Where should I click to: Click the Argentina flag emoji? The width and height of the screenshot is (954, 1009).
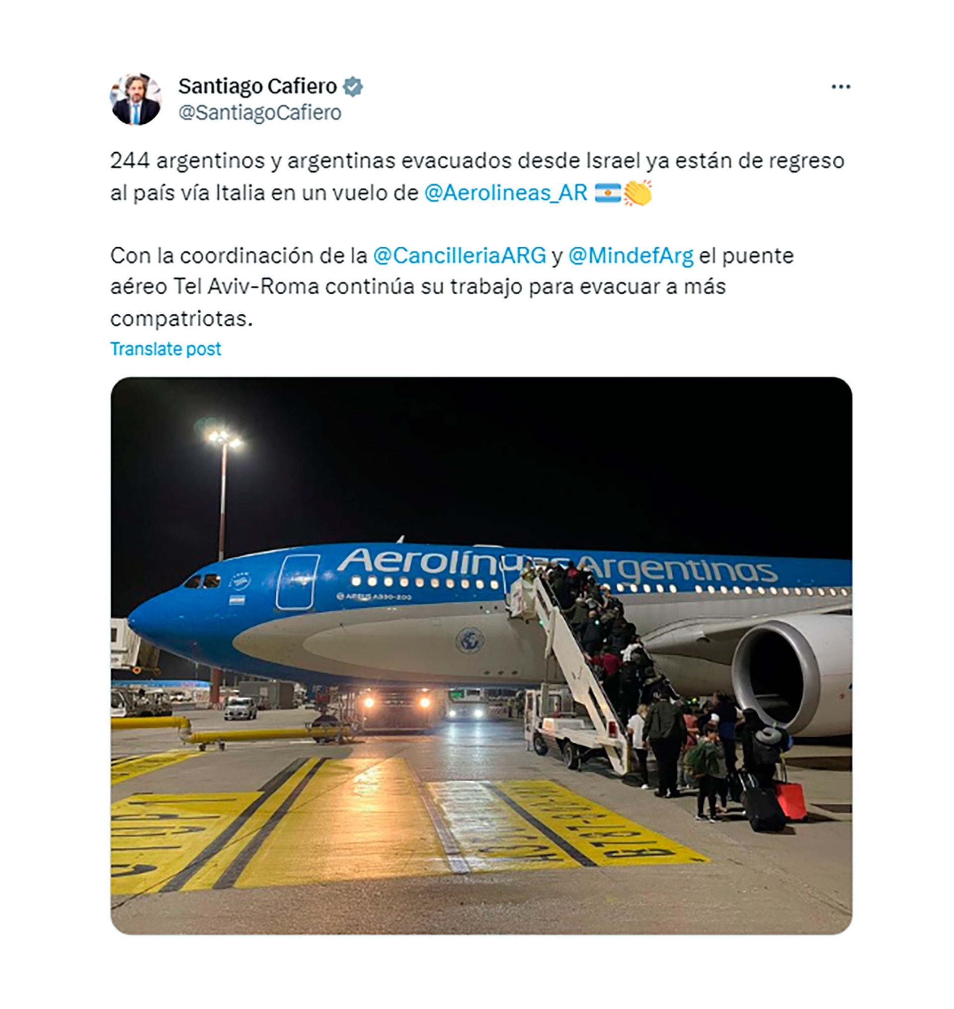608,193
